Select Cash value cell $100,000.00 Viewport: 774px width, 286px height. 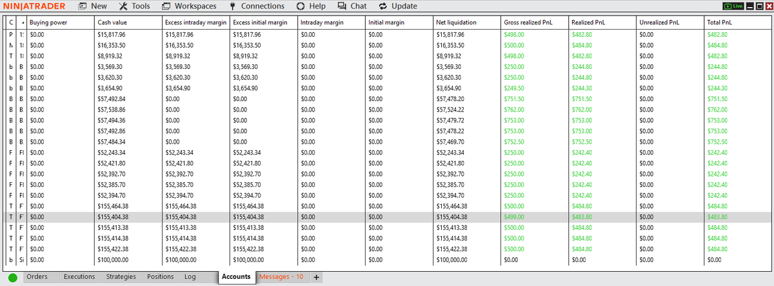click(x=128, y=260)
